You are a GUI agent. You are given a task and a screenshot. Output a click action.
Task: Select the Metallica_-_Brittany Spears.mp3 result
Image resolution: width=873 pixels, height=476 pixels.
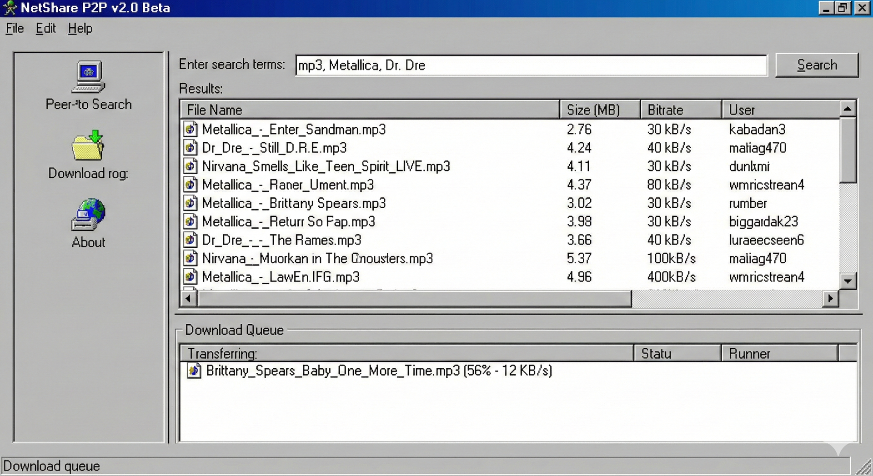coord(510,203)
